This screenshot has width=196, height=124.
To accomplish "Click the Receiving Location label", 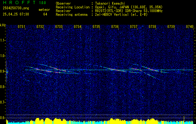I will coord(73,7).
